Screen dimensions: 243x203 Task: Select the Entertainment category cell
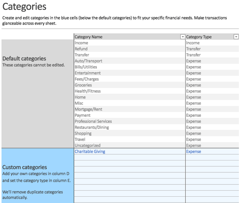pyautogui.click(x=87, y=73)
